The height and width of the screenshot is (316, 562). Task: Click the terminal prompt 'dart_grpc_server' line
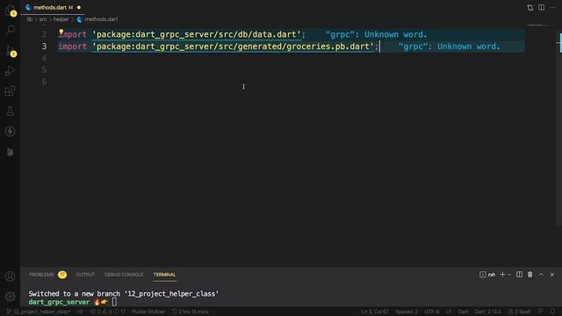72,302
